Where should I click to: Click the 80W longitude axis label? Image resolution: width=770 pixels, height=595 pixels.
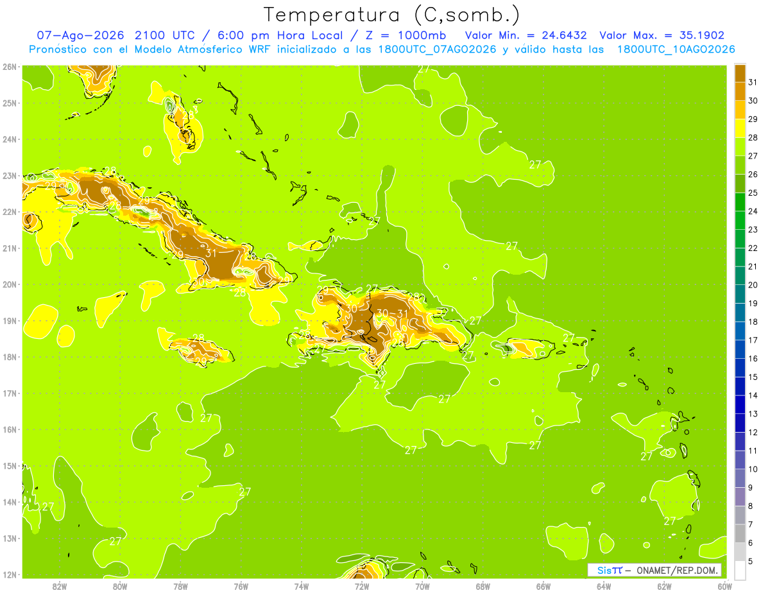tap(119, 585)
